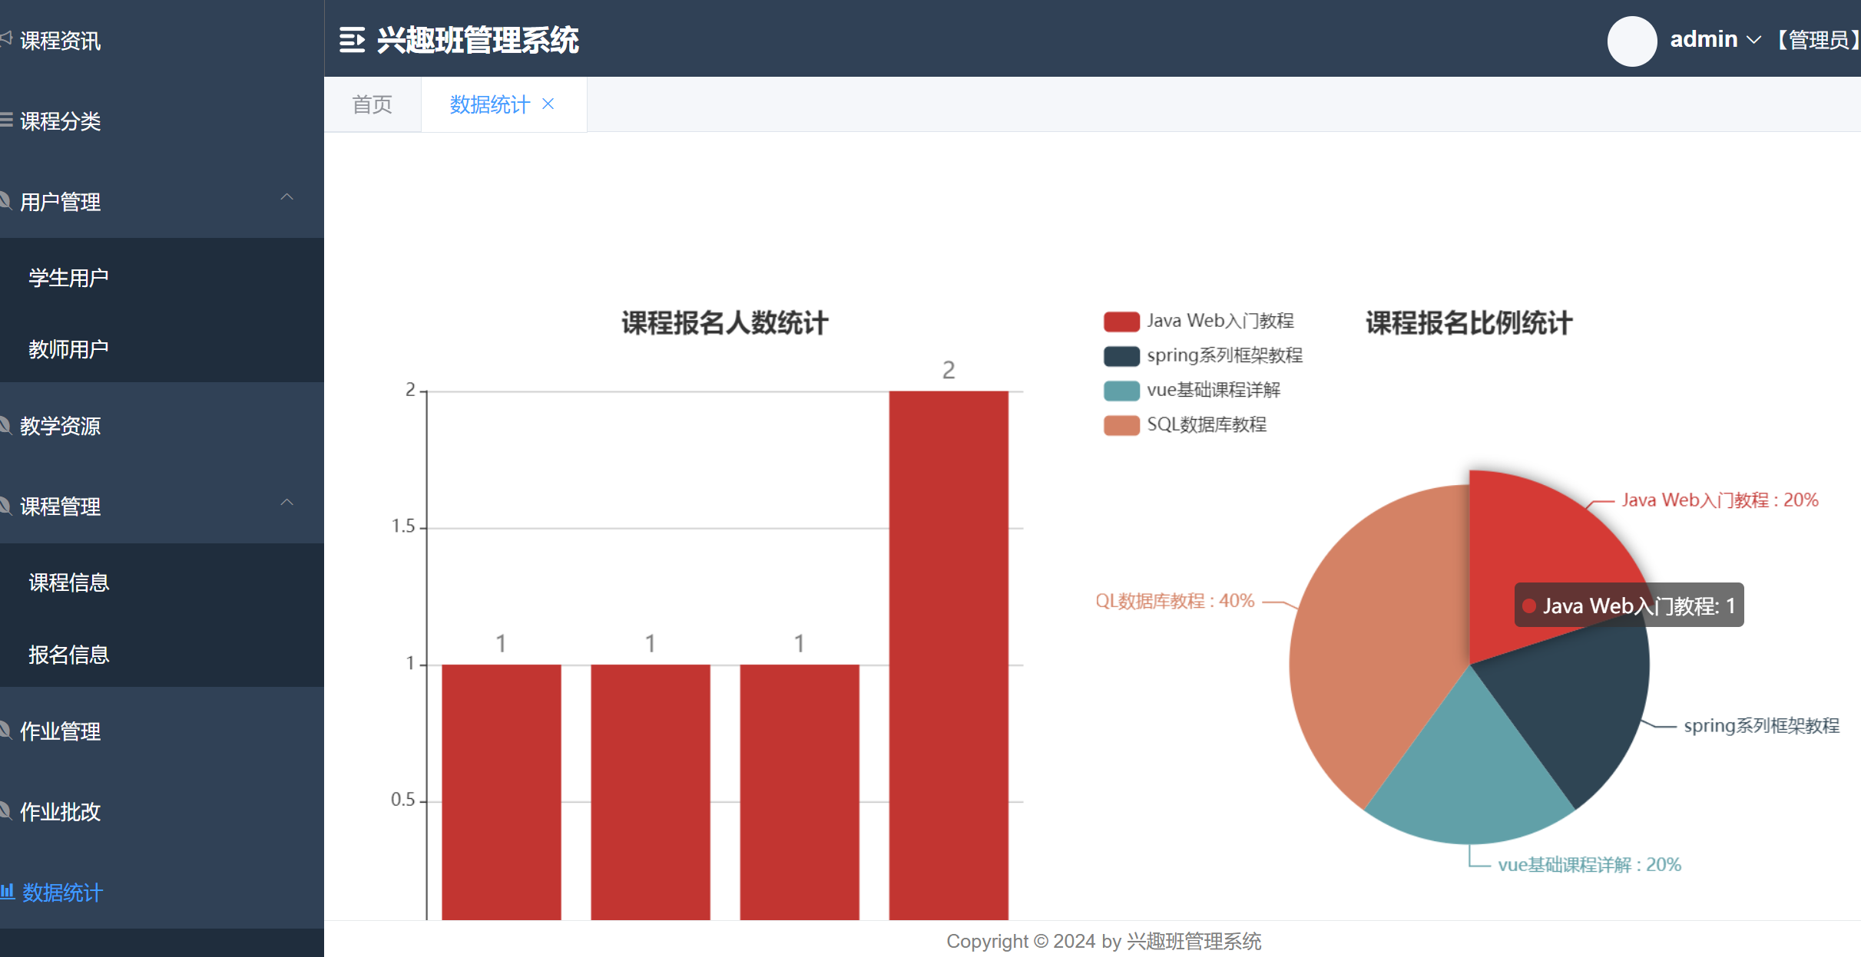This screenshot has height=957, width=1861.
Task: Open the 报名信息 page
Action: tap(68, 655)
